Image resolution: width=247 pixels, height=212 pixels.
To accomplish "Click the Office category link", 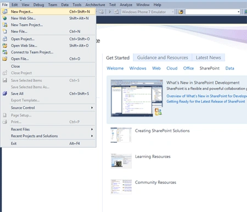I will (x=188, y=68).
